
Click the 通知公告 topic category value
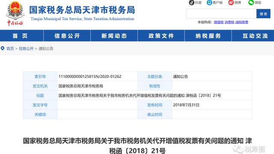click(x=180, y=77)
